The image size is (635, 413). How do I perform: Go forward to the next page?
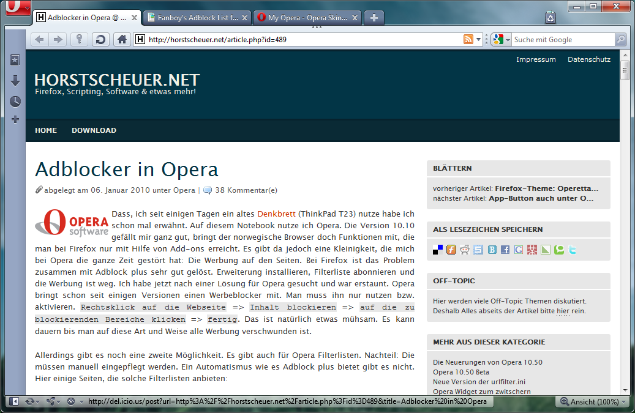tap(58, 39)
